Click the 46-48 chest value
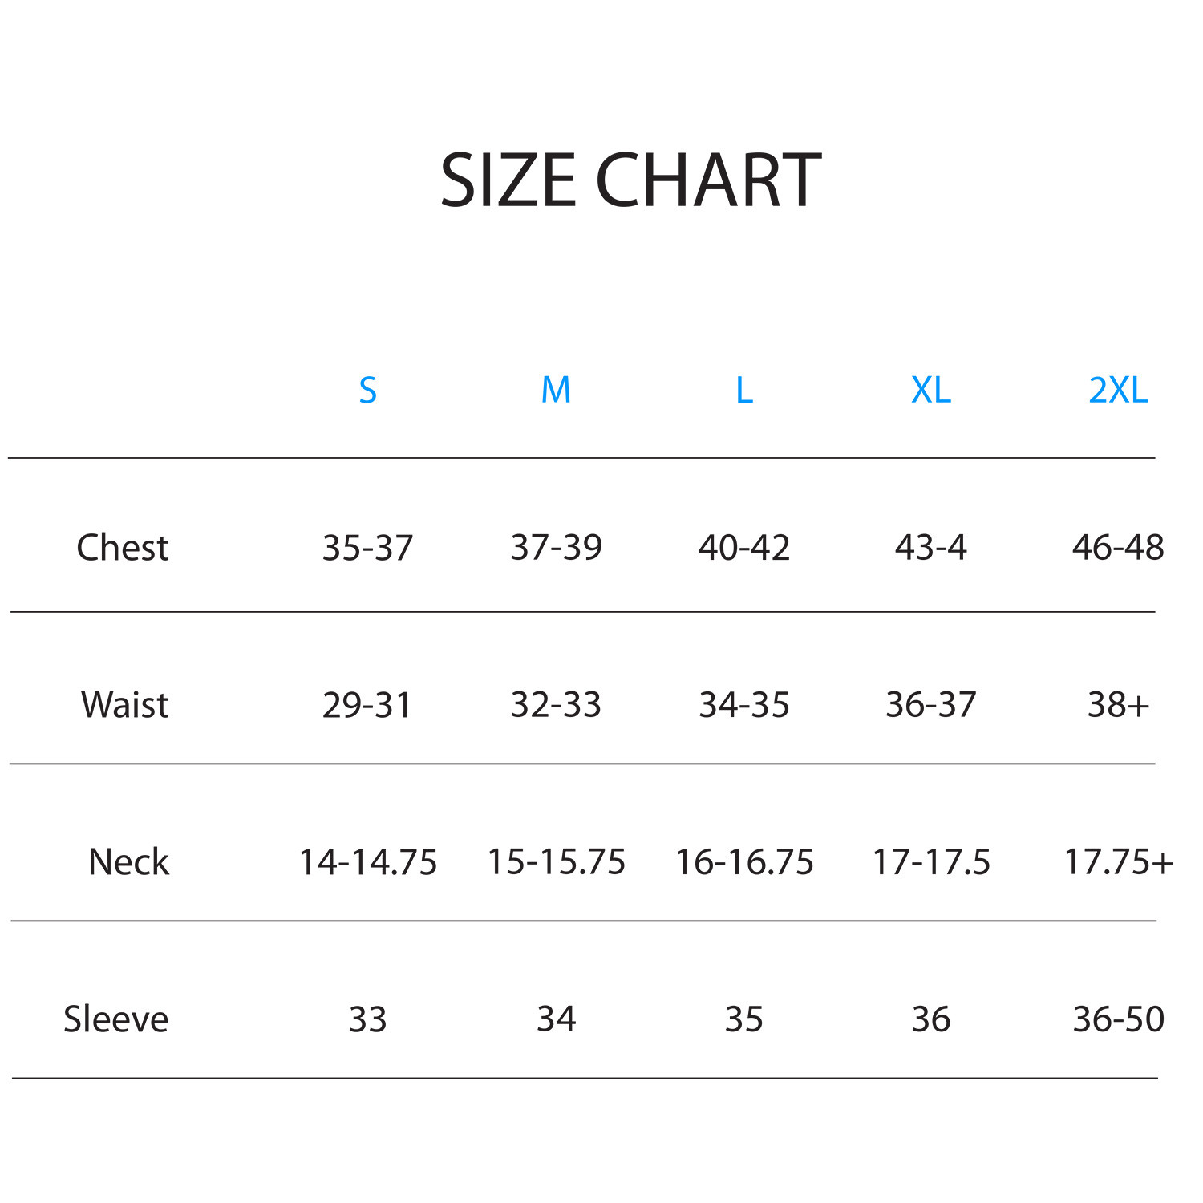Viewport: 1203px width, 1203px height. coord(1118,548)
